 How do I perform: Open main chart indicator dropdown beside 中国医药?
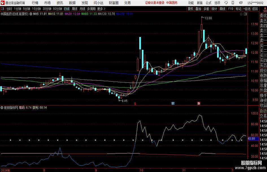coord(31,14)
